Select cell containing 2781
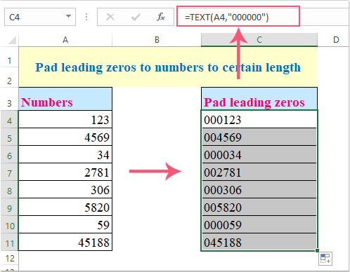The image size is (350, 272). [65, 172]
